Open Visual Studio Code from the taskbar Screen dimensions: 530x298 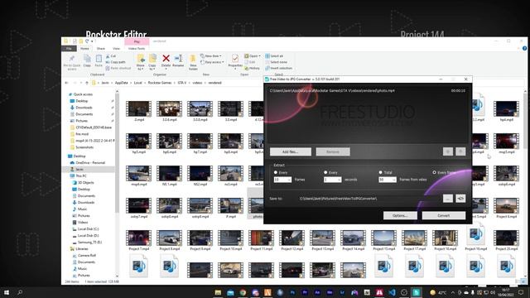[392, 292]
